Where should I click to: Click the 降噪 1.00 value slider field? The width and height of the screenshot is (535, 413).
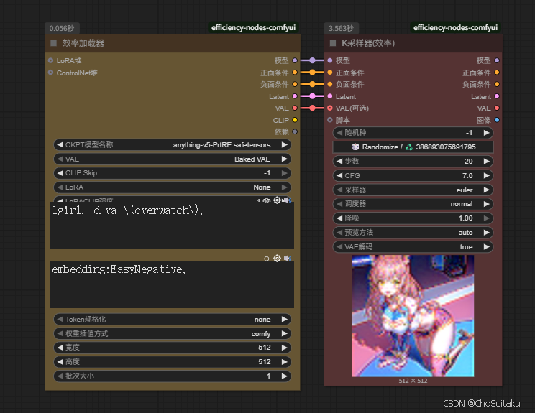tap(413, 218)
